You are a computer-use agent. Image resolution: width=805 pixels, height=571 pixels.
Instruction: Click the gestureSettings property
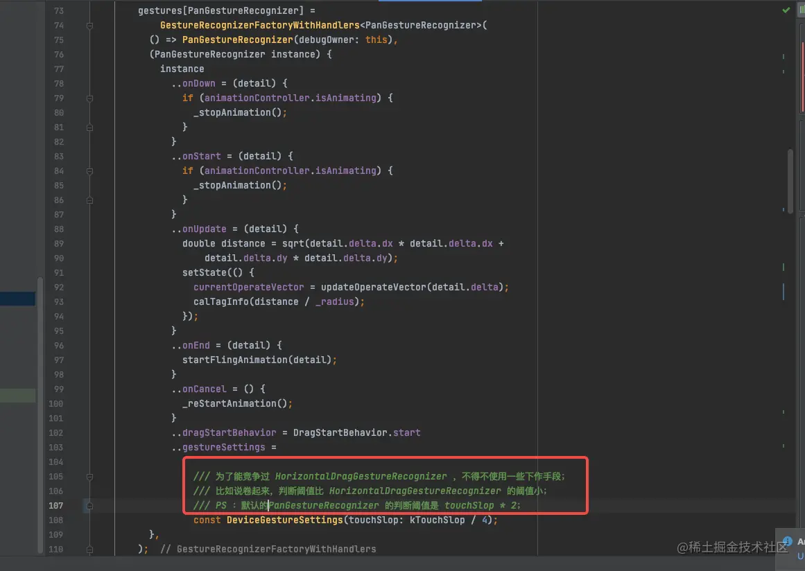coord(223,448)
